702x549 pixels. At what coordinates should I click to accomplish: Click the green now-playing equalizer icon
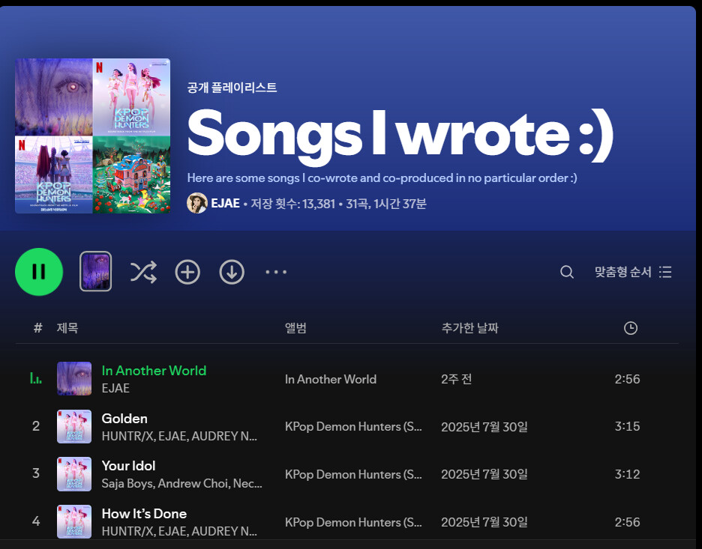[36, 379]
